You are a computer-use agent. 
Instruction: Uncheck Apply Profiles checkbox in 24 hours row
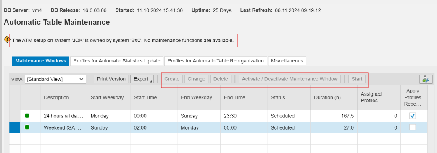coord(413,116)
